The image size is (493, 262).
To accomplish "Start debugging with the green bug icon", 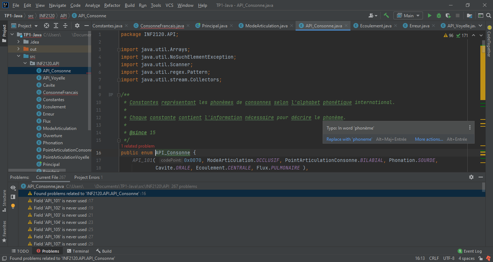I will pos(439,15).
